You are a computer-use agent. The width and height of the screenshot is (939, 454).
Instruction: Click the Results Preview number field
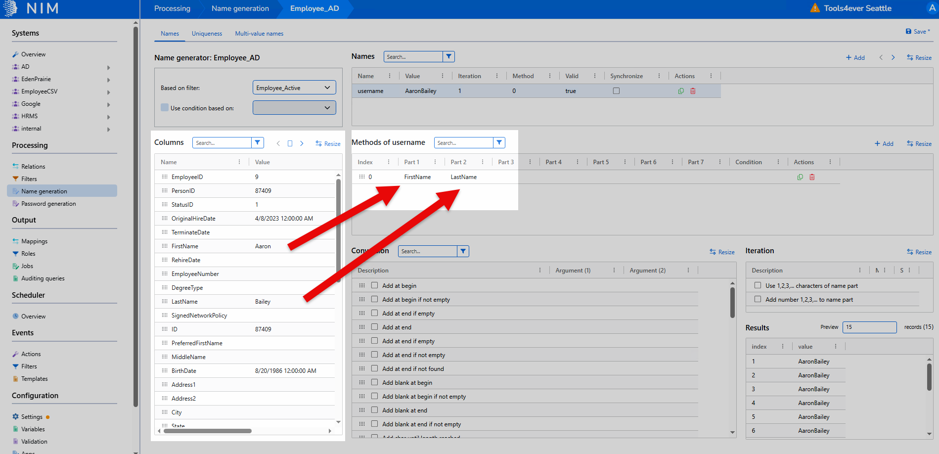(869, 327)
